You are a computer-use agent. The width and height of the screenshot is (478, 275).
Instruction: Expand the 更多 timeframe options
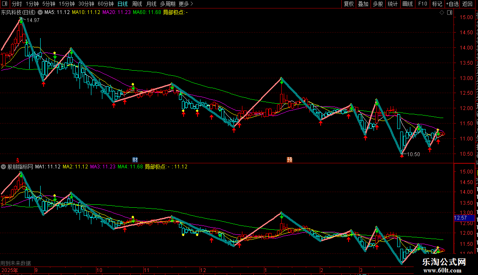(x=186, y=4)
